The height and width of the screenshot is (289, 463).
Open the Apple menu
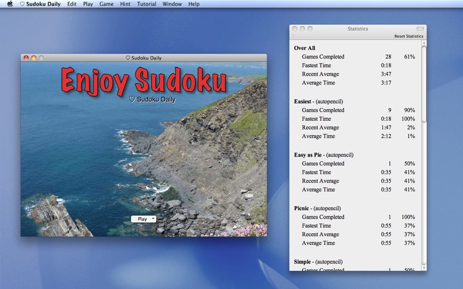[10, 4]
